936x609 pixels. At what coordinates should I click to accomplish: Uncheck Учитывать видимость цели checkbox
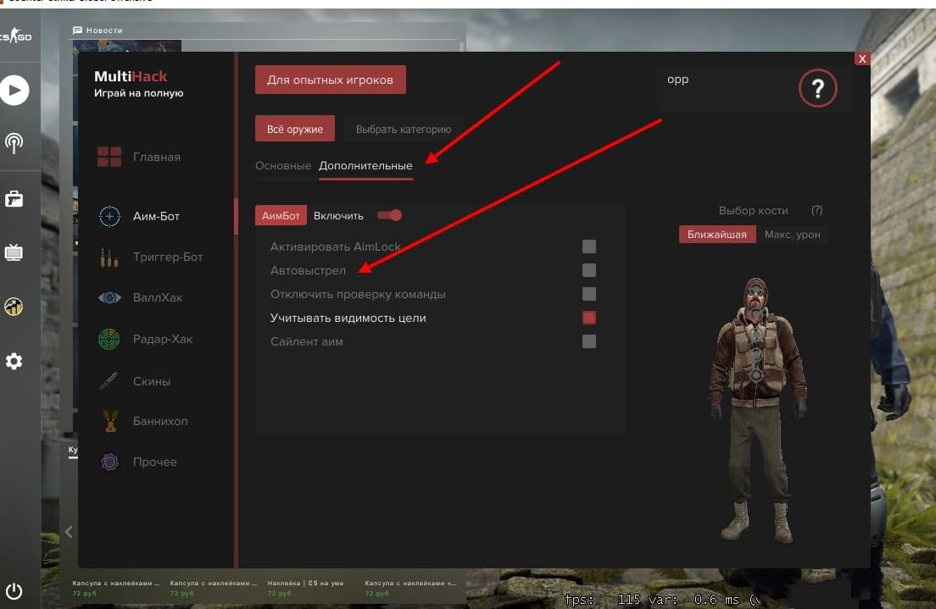point(588,318)
